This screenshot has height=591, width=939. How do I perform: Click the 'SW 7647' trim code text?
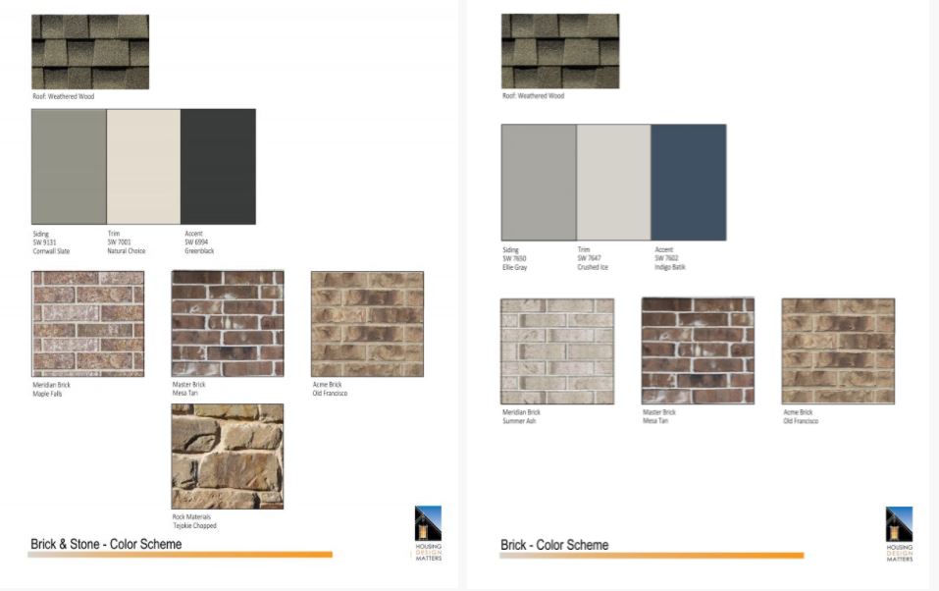tap(590, 258)
